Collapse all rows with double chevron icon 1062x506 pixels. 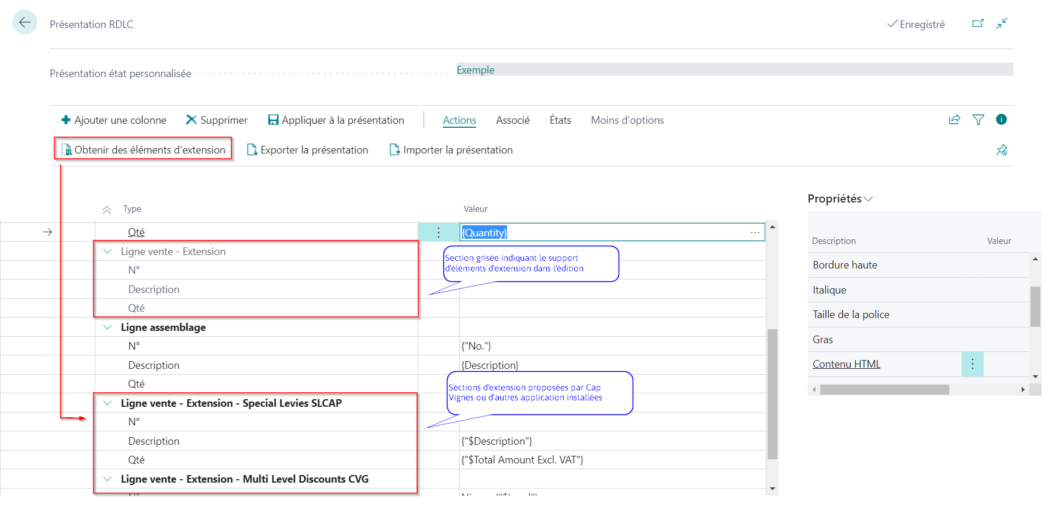(x=107, y=210)
